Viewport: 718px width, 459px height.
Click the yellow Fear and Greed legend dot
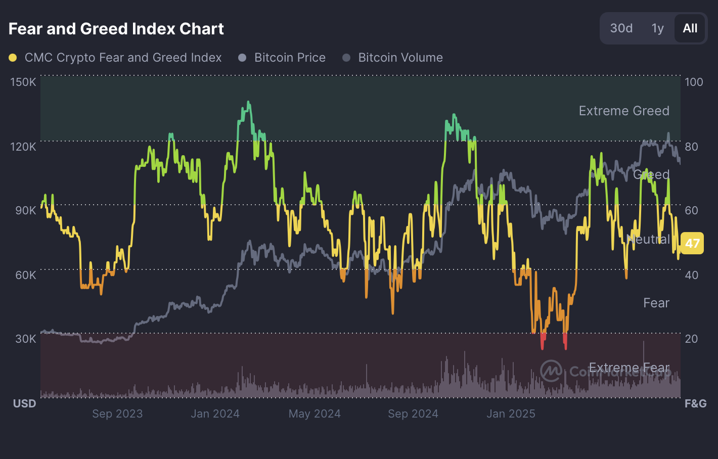pyautogui.click(x=13, y=58)
